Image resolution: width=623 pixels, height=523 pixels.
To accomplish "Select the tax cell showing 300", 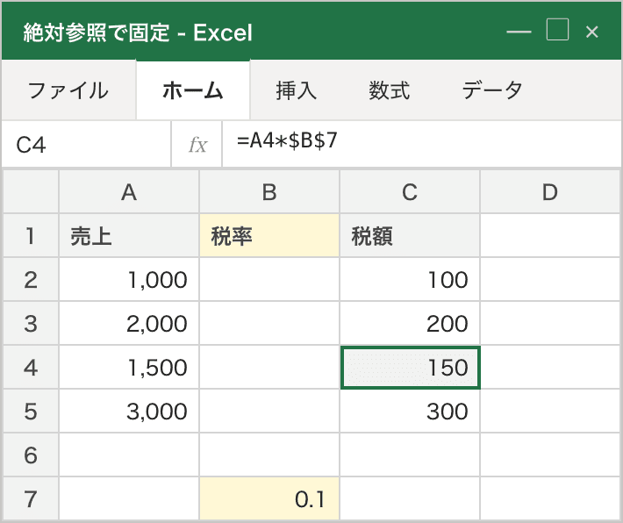I will point(410,411).
